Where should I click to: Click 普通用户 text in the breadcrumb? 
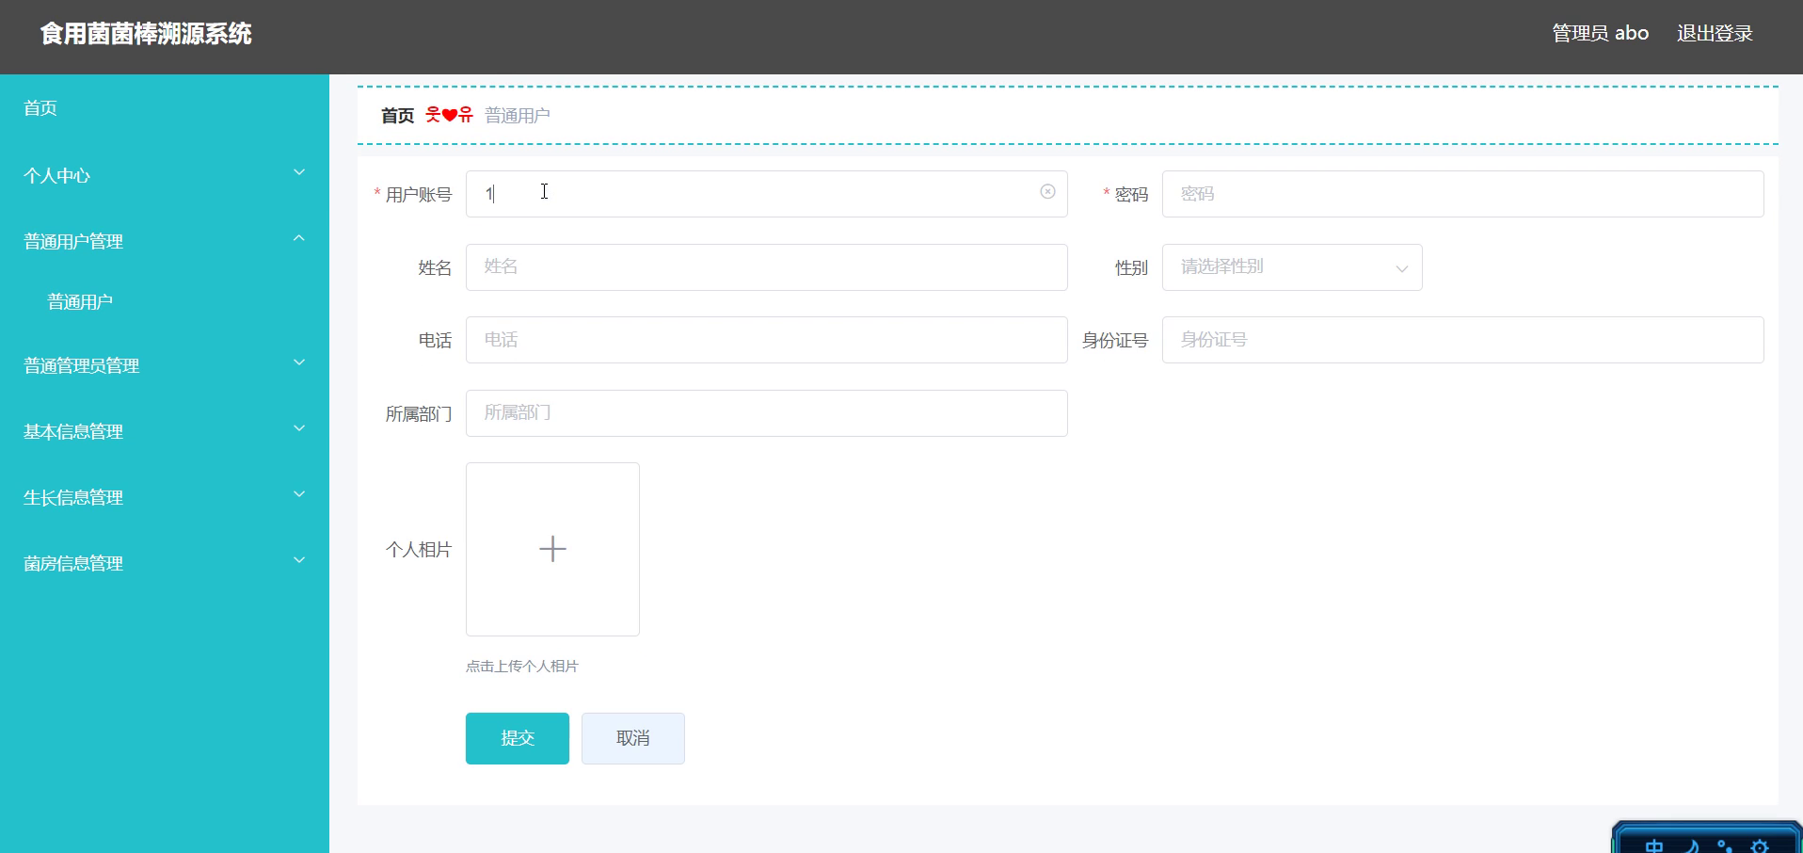coord(518,116)
